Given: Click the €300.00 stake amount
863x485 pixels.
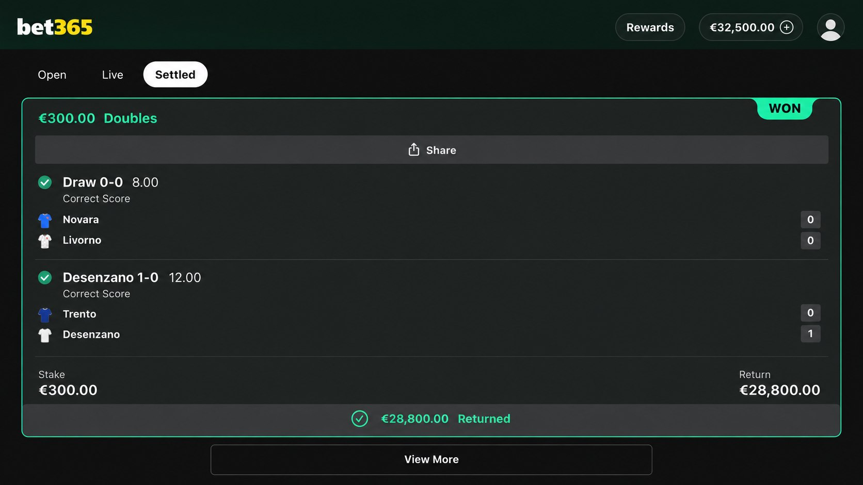Looking at the screenshot, I should (68, 390).
